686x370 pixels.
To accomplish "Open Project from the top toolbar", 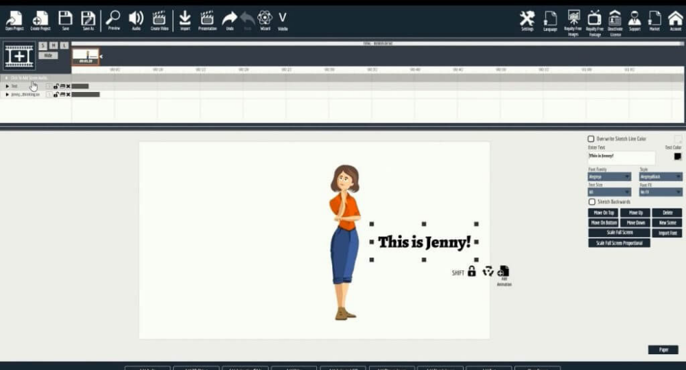I will click(14, 21).
